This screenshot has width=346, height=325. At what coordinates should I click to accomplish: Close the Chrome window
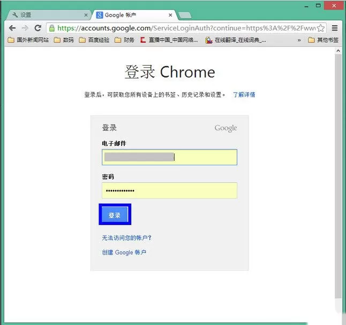pyautogui.click(x=334, y=5)
